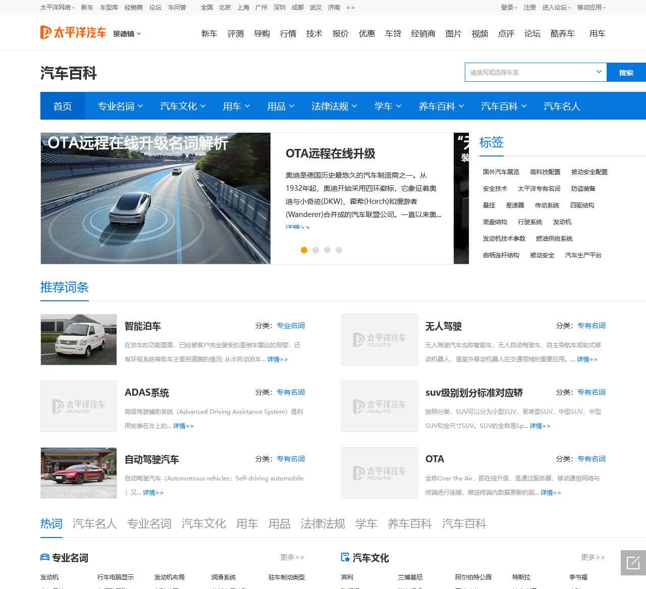Click the car series search input field
Viewport: 646px width, 589px height.
[525, 72]
